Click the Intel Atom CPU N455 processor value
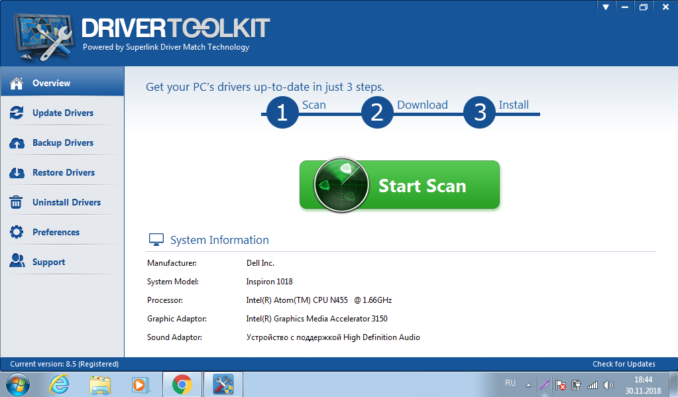 (319, 300)
